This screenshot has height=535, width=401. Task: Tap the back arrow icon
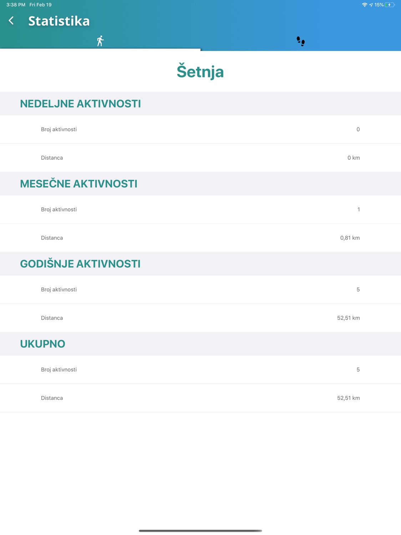click(11, 21)
